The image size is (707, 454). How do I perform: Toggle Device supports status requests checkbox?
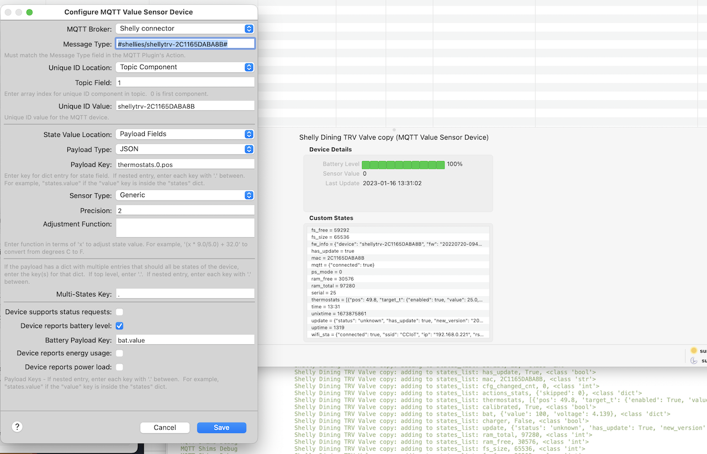[x=119, y=312]
